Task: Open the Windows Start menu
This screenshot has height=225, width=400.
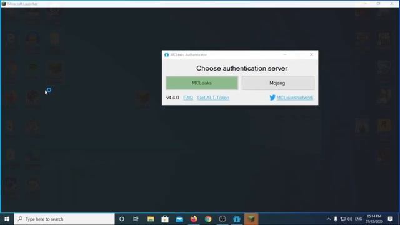Action: pos(7,219)
